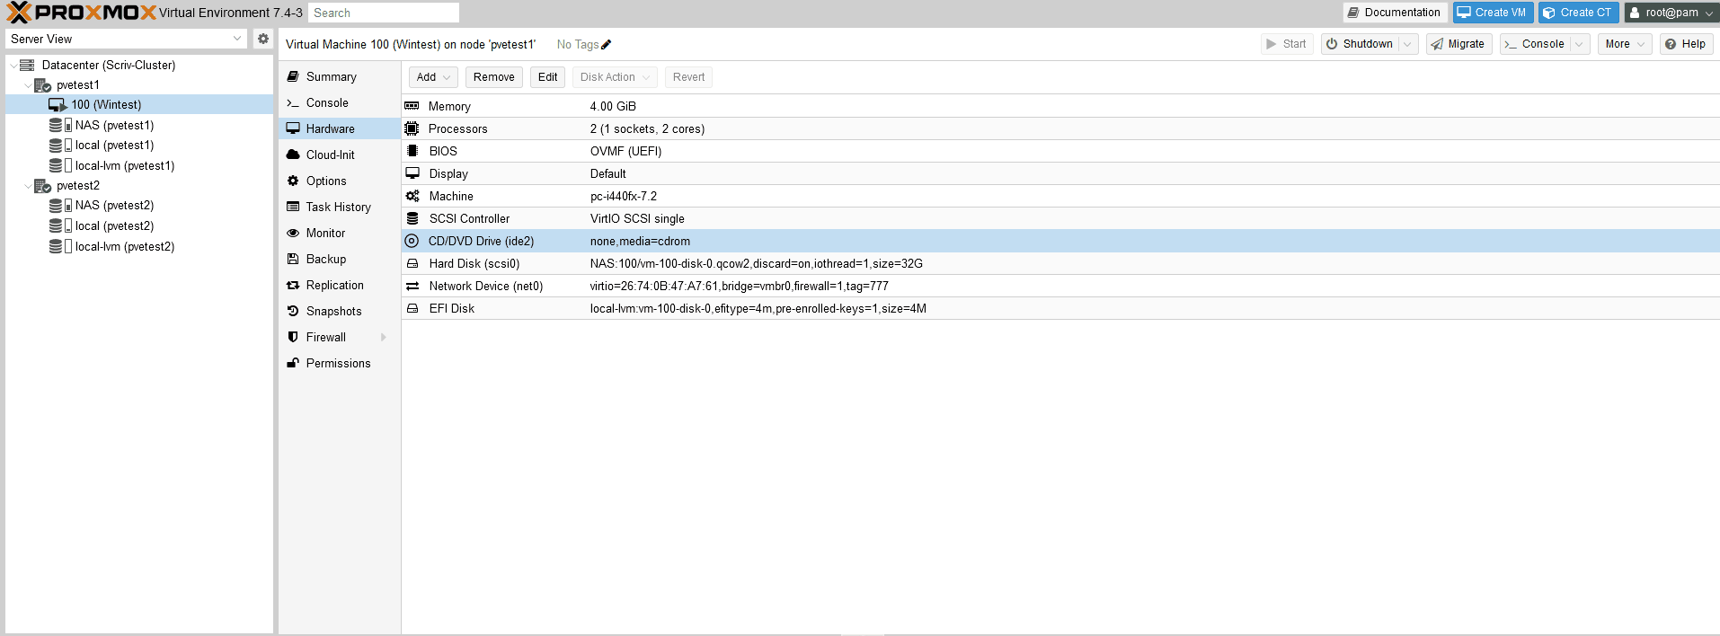Click the Start button
Viewport: 1720px width, 636px height.
pyautogui.click(x=1287, y=44)
